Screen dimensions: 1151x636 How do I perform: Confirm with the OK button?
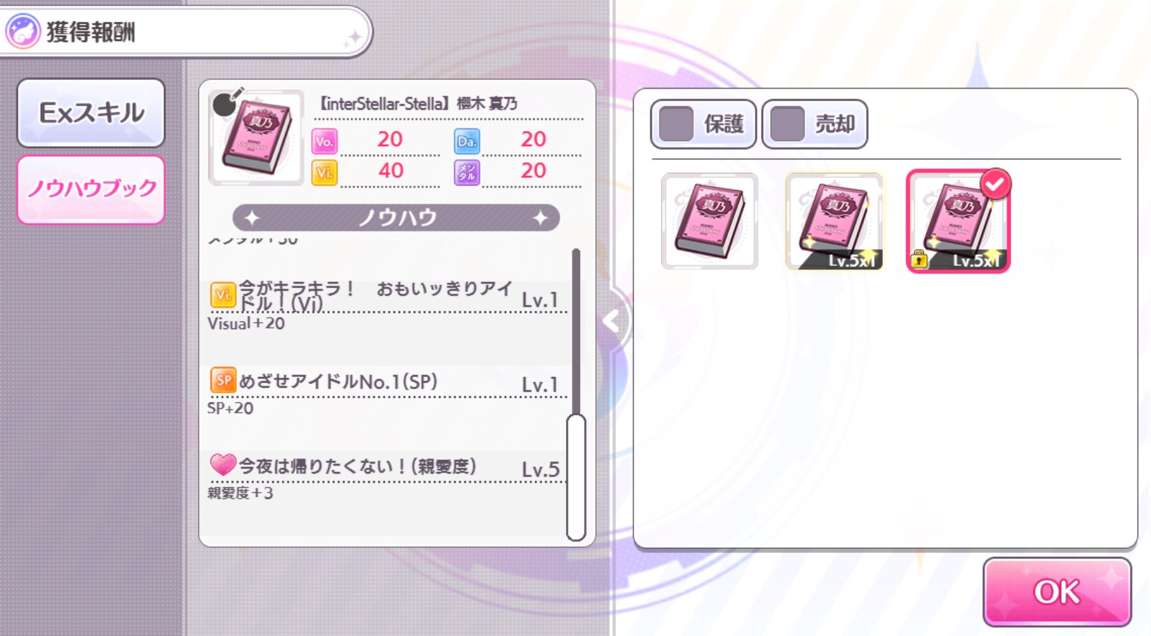tap(1057, 591)
